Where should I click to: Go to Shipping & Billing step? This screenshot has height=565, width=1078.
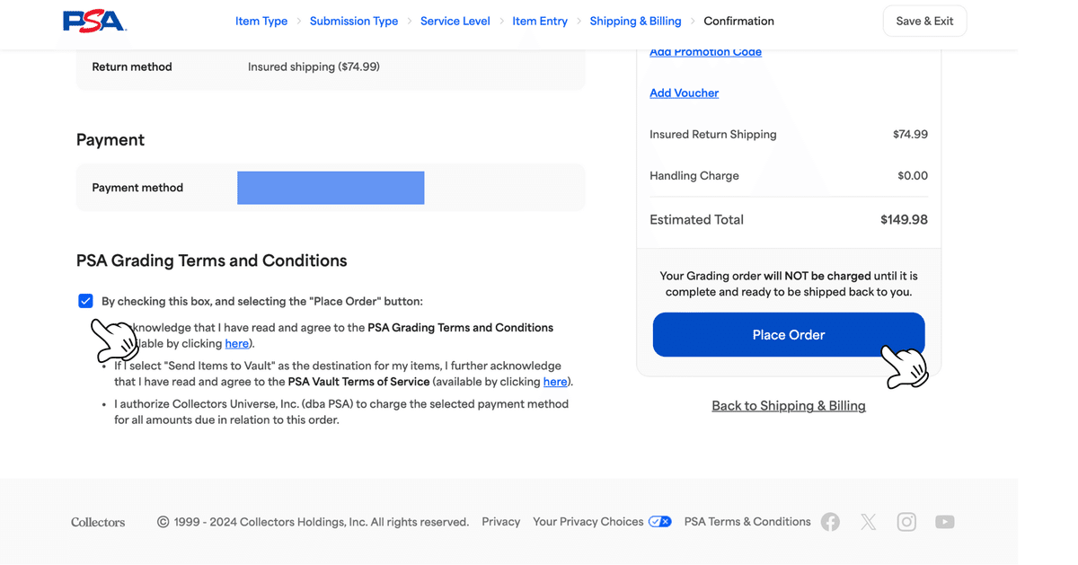pos(635,21)
